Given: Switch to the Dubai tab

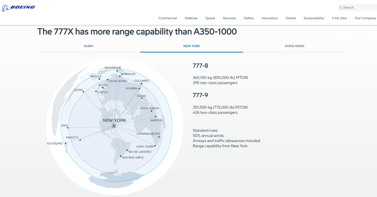Looking at the screenshot, I should [89, 46].
